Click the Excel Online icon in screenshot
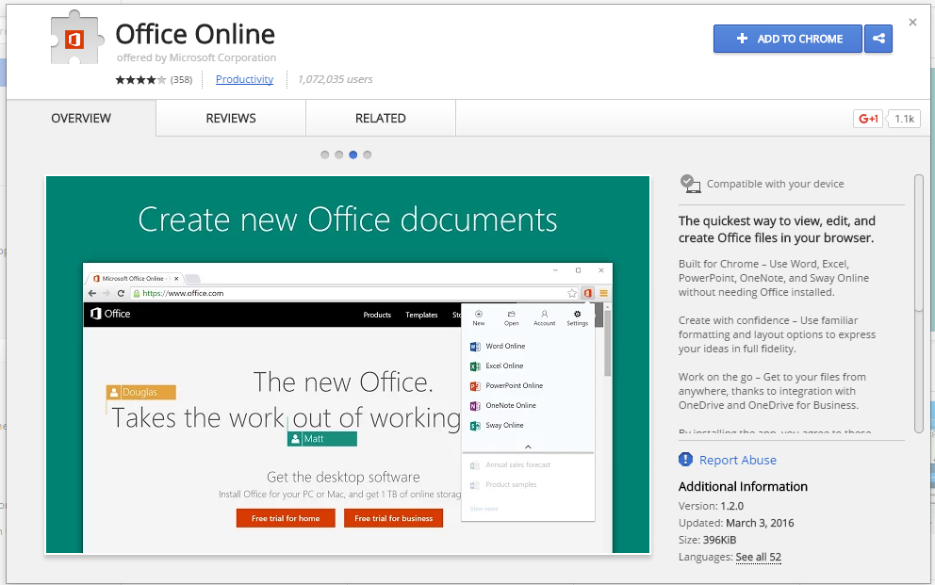 pyautogui.click(x=475, y=366)
